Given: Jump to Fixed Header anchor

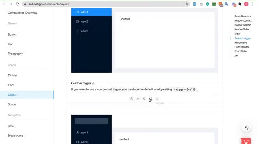Looking at the screenshot, I should pos(242,47).
